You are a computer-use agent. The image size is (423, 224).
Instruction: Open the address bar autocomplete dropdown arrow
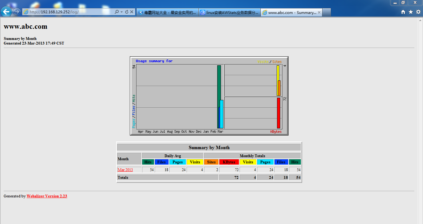[x=122, y=12]
